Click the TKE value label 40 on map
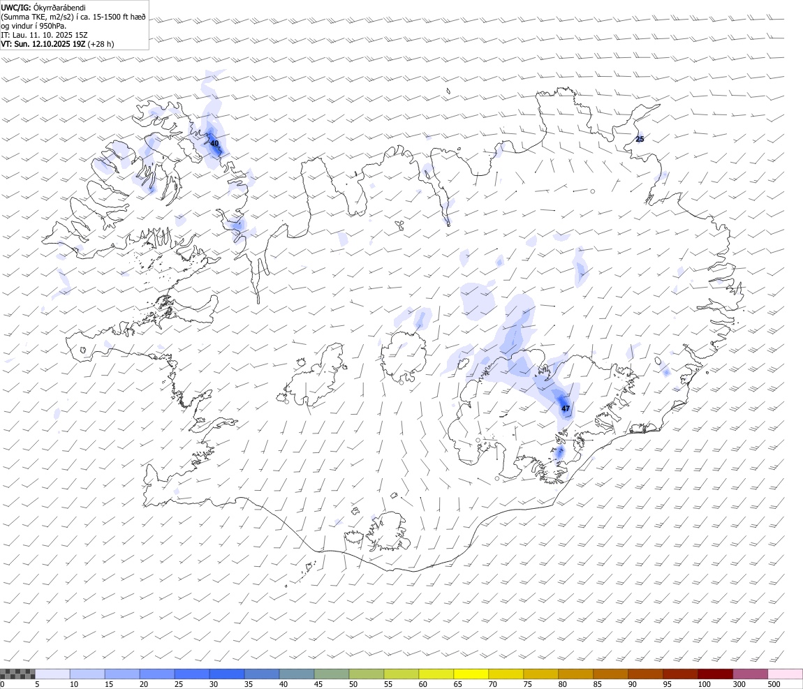Viewport: 803px width, 689px height. (214, 143)
